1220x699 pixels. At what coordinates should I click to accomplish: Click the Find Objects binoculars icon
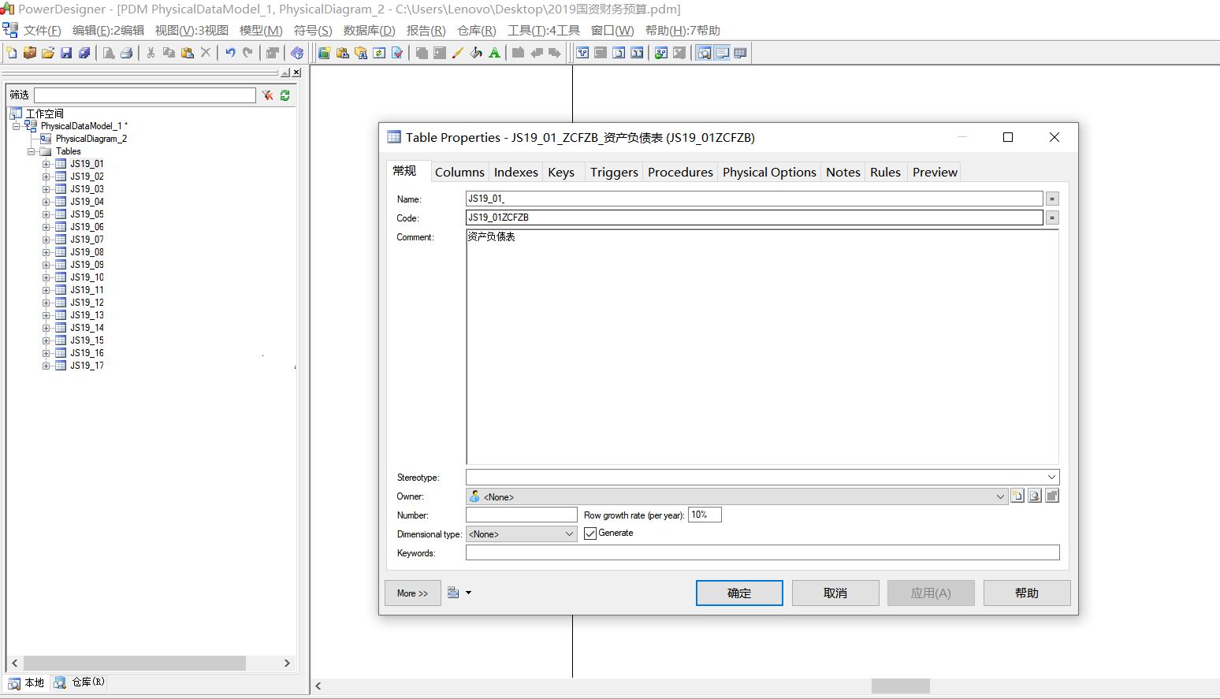(x=361, y=53)
